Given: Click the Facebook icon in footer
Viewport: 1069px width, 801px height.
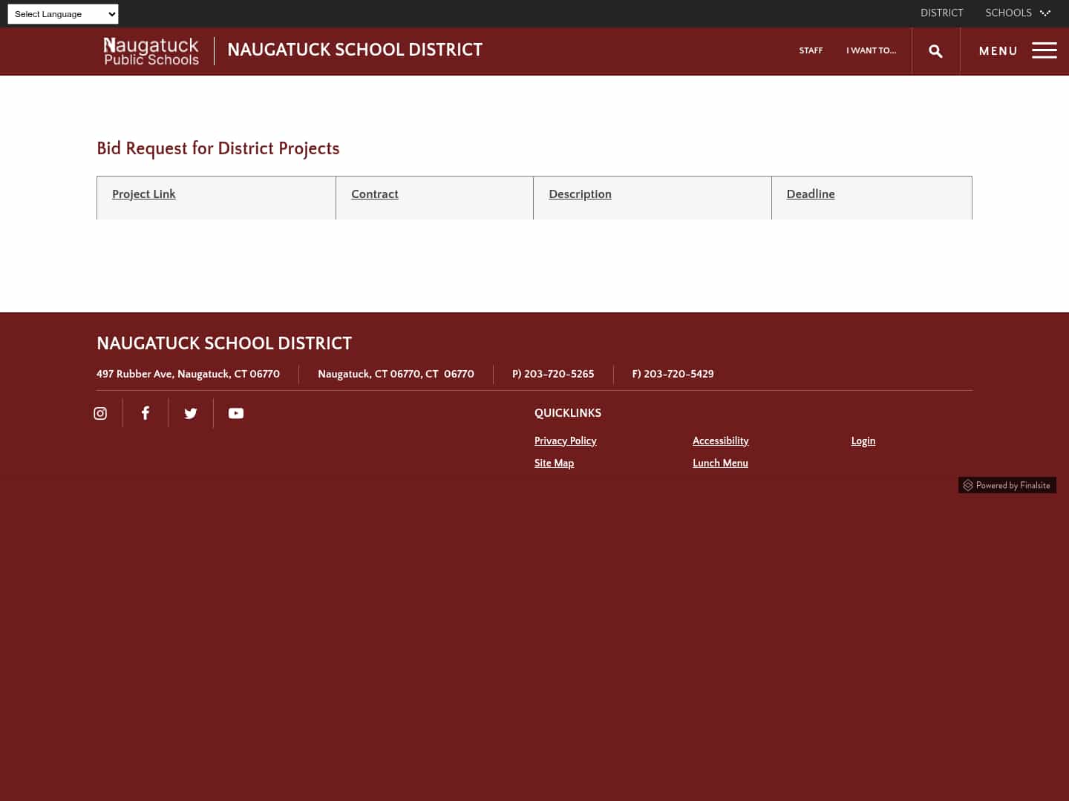Looking at the screenshot, I should tap(146, 413).
